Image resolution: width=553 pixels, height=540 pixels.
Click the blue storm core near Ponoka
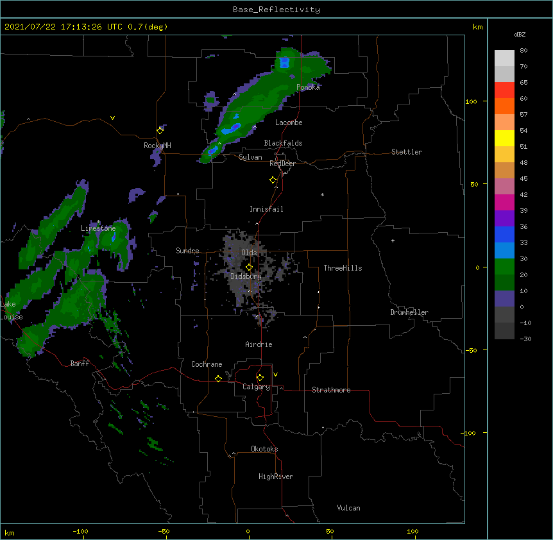(x=284, y=63)
